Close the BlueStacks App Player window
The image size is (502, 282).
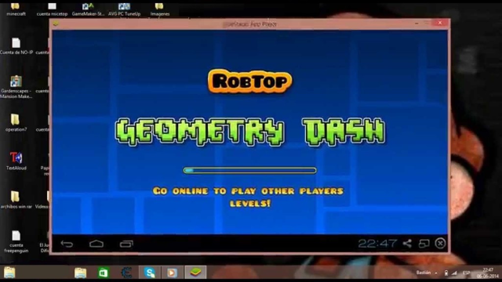[x=441, y=23]
